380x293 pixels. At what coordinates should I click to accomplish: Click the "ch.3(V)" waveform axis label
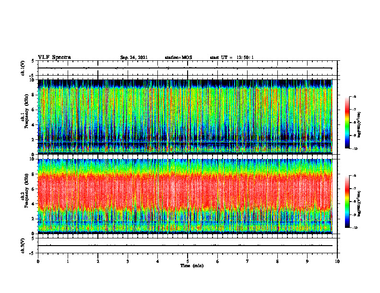(23, 246)
